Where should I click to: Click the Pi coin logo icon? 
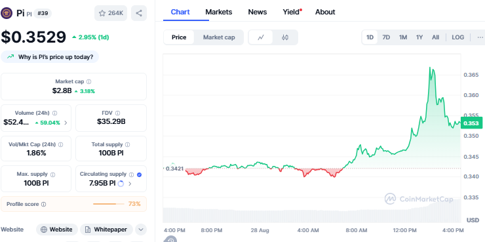click(7, 13)
